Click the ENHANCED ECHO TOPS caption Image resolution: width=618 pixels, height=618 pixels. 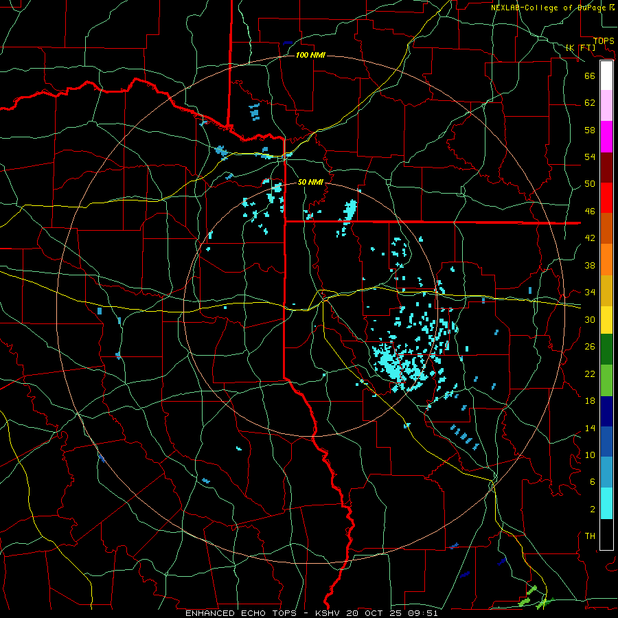coord(241,613)
